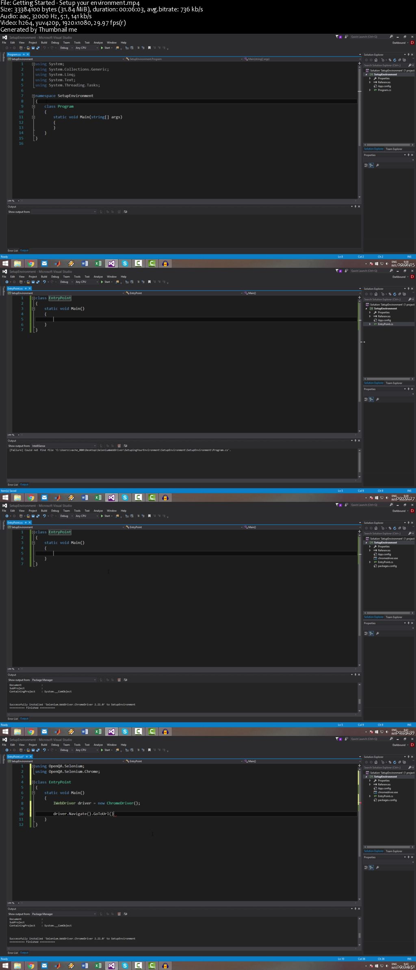Select chromedriver.exe in 00:03:39 Solution Explorer
This screenshot has width=416, height=970.
(388, 558)
